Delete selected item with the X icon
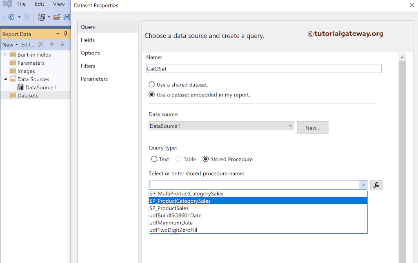 (41, 44)
